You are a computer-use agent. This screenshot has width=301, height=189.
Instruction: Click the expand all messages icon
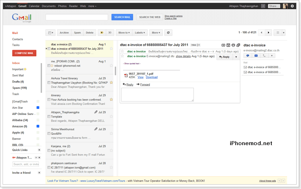[223, 45]
